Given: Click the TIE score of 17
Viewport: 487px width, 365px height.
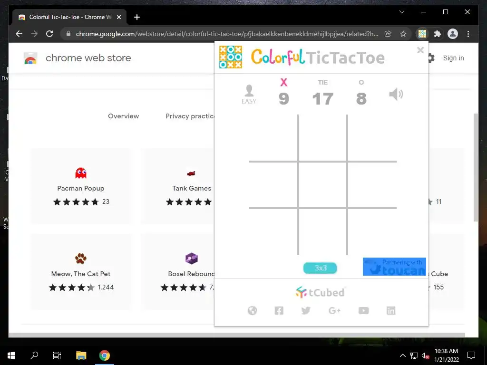Looking at the screenshot, I should point(323,99).
